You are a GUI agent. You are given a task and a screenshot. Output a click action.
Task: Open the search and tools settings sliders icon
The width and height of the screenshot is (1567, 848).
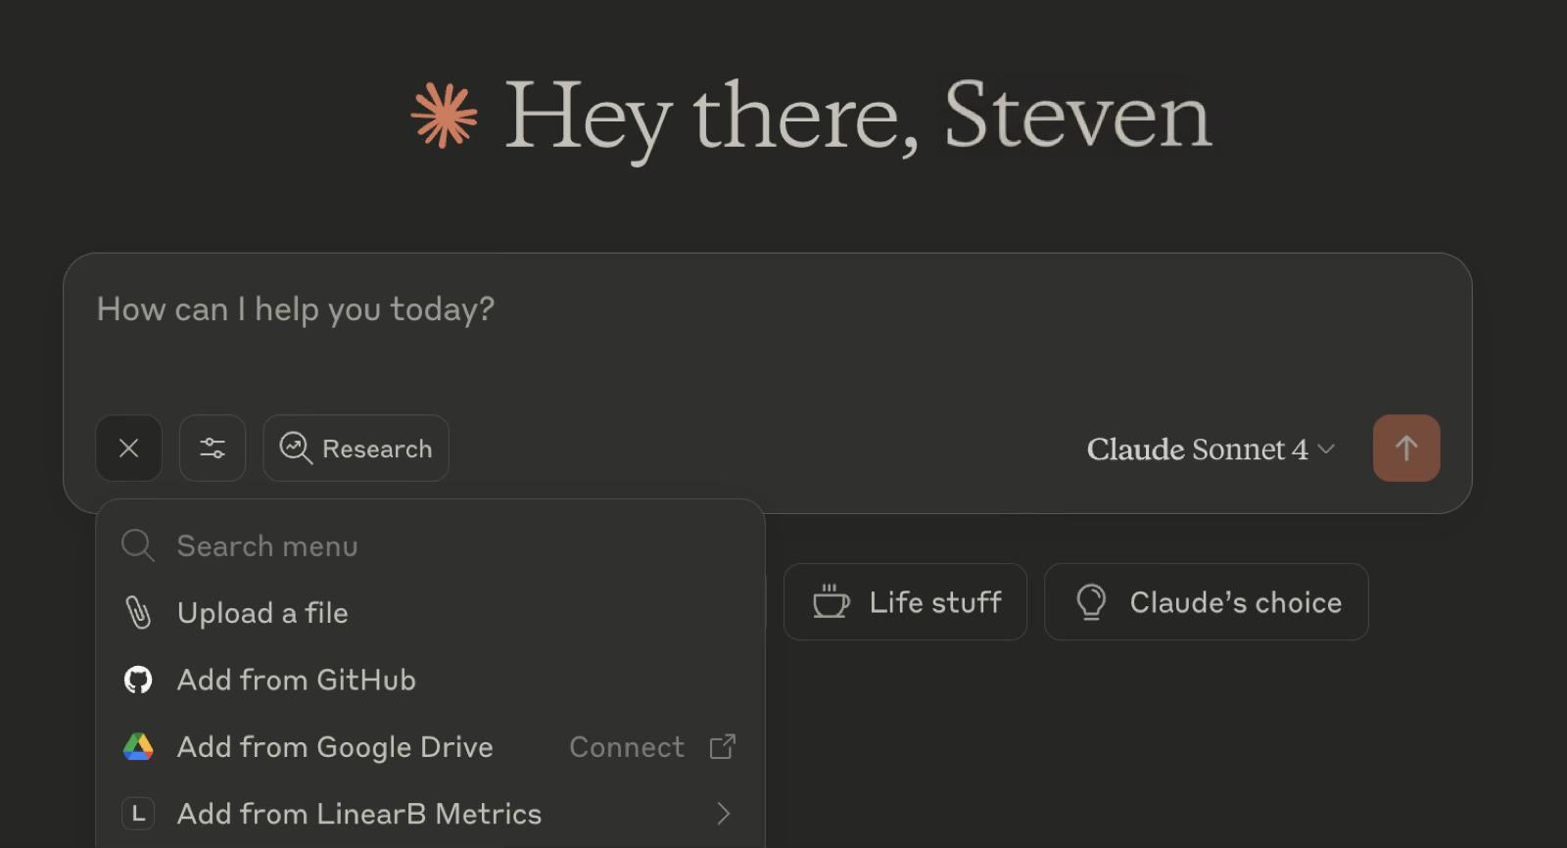point(213,448)
